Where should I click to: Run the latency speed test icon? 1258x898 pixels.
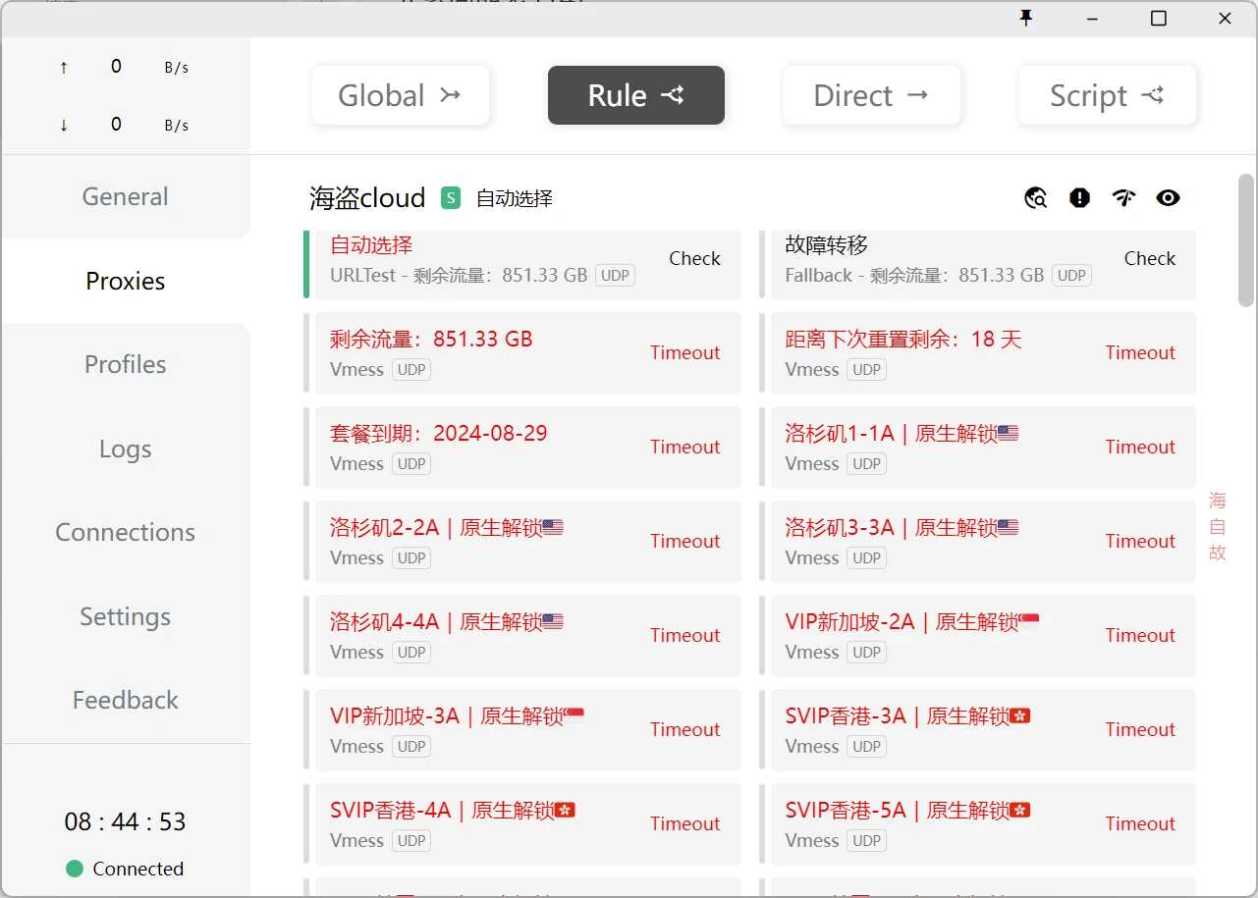[x=1123, y=198]
